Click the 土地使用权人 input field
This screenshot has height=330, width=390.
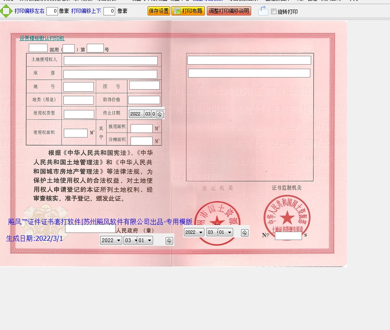tap(111, 61)
